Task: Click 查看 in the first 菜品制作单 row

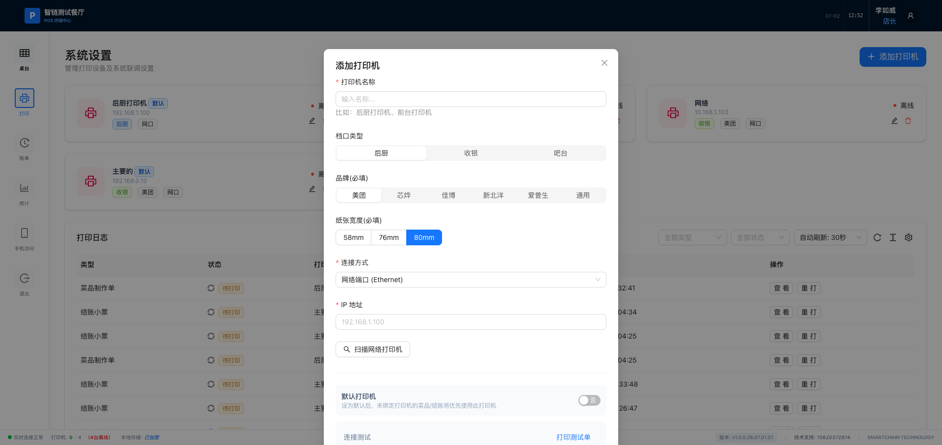Action: tap(782, 288)
